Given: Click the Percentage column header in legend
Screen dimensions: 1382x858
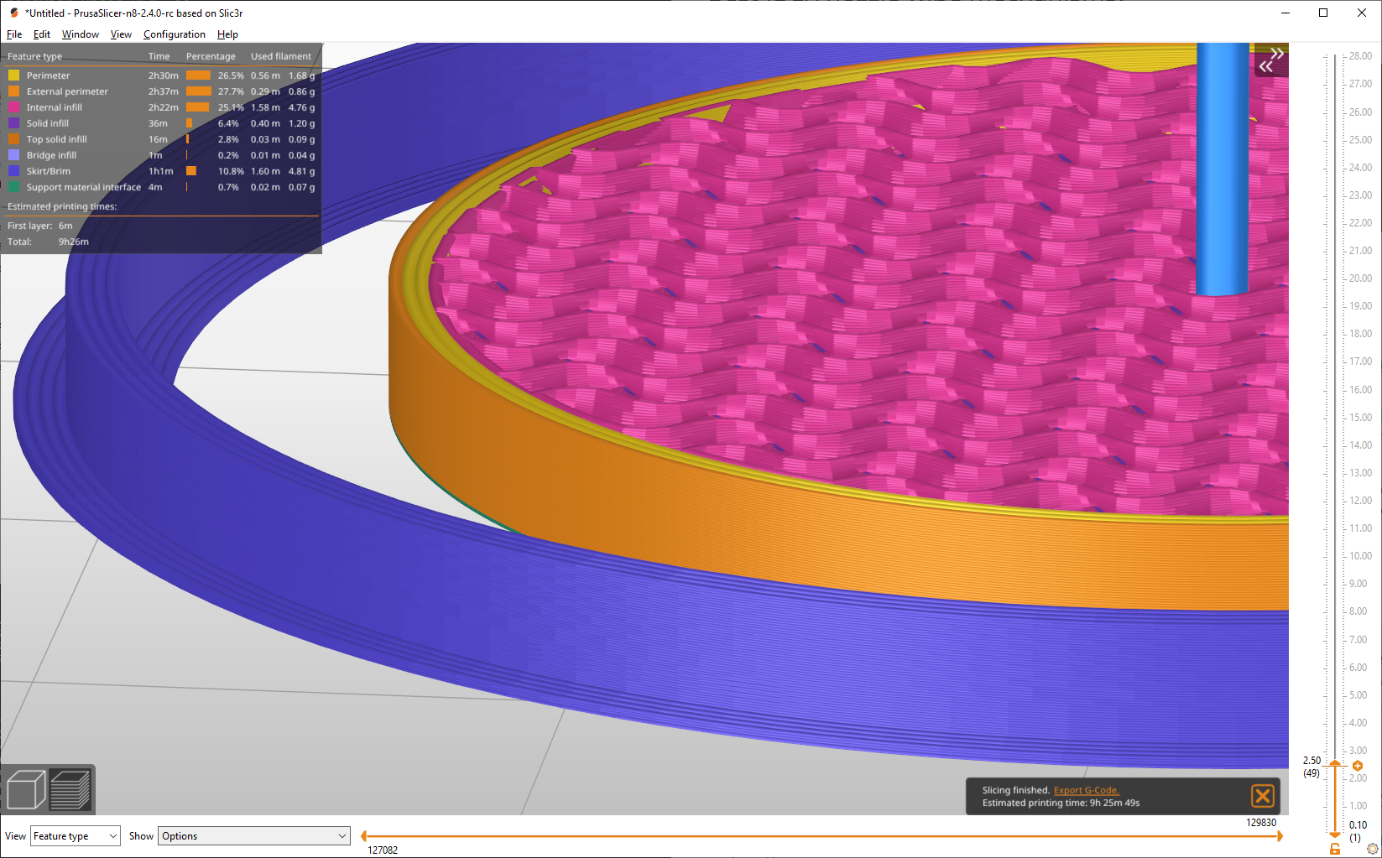Looking at the screenshot, I should (x=211, y=56).
